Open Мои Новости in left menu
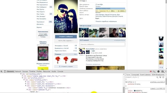This screenshot has height=93, width=167. click(x=41, y=12)
